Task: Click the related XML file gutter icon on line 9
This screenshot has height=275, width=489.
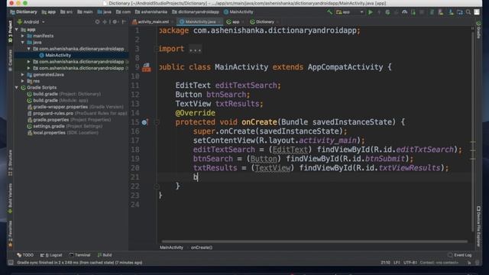Action: (146, 67)
